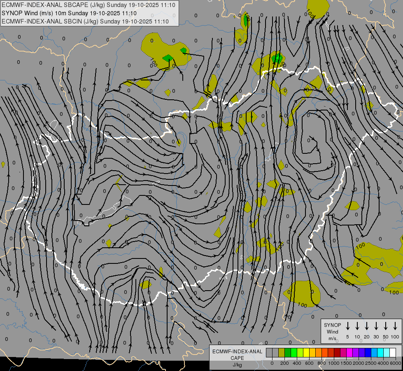Screen dimensions: 403x371
Task: Pick the 30 m/s wind arrow symbol
Action: (x=376, y=326)
